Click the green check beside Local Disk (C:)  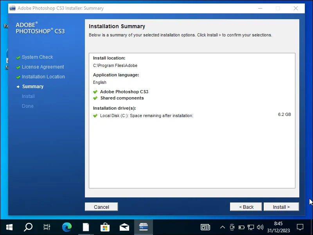click(x=95, y=116)
